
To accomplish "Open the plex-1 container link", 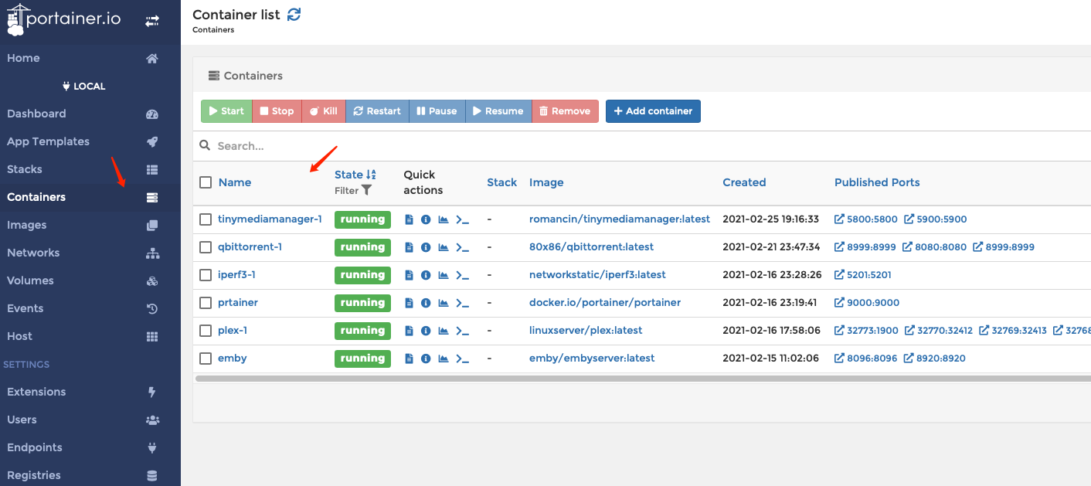I will [233, 331].
